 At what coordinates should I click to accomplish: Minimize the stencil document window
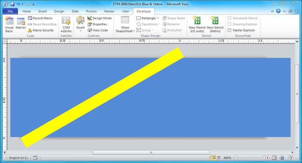tap(284, 11)
